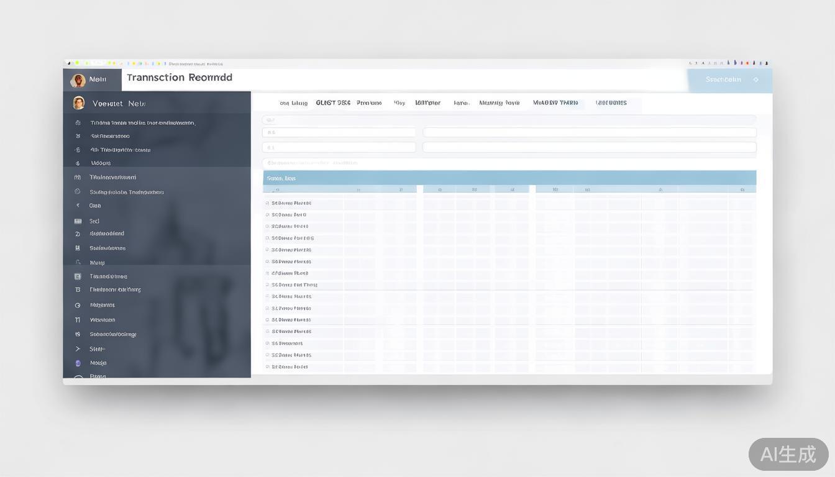Click the card icon next to Sxd
Image resolution: width=835 pixels, height=477 pixels.
pyautogui.click(x=78, y=221)
